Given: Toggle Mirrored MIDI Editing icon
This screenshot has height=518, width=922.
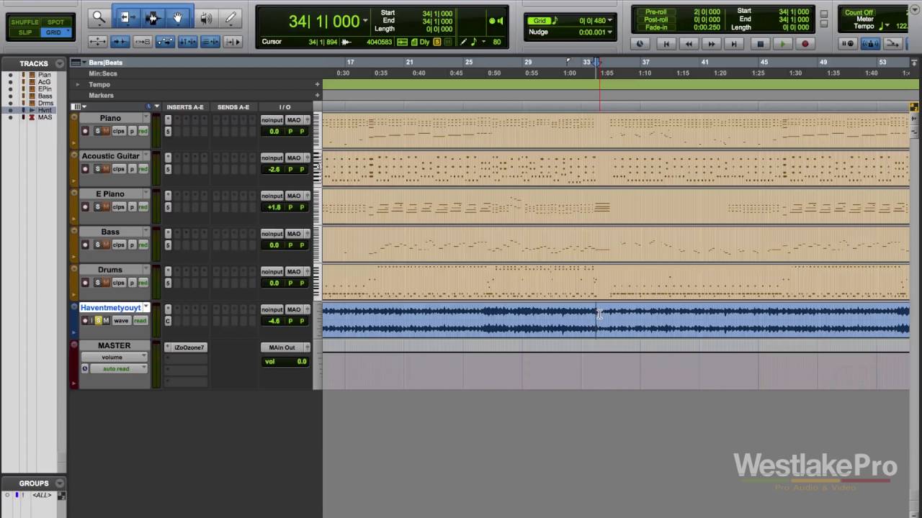Looking at the screenshot, I should pyautogui.click(x=143, y=42).
